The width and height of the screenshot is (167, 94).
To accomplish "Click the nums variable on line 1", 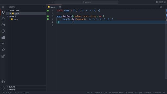I will click(67, 10).
